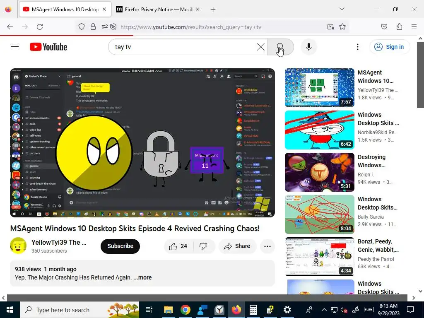The image size is (424, 318).
Task: Go to the YouTube home logo
Action: (x=48, y=47)
